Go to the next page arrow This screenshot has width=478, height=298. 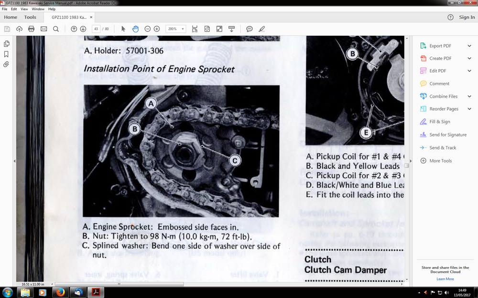83,29
